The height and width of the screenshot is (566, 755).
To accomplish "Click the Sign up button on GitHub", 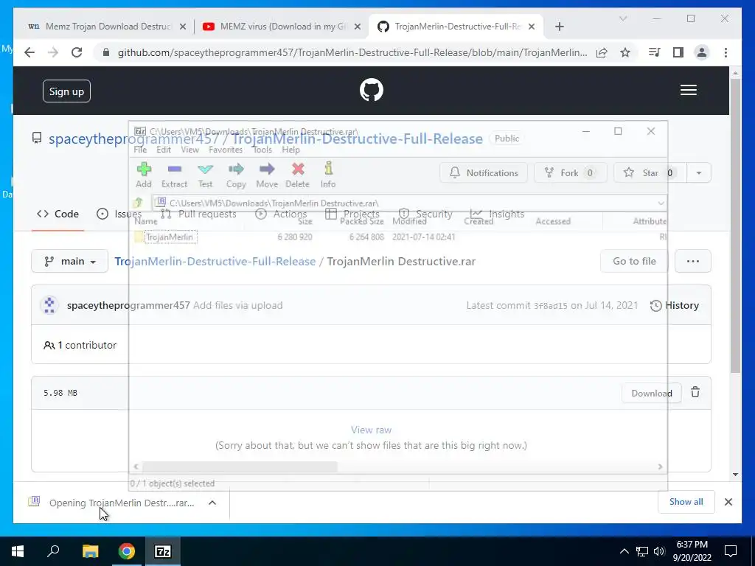I will pyautogui.click(x=66, y=91).
